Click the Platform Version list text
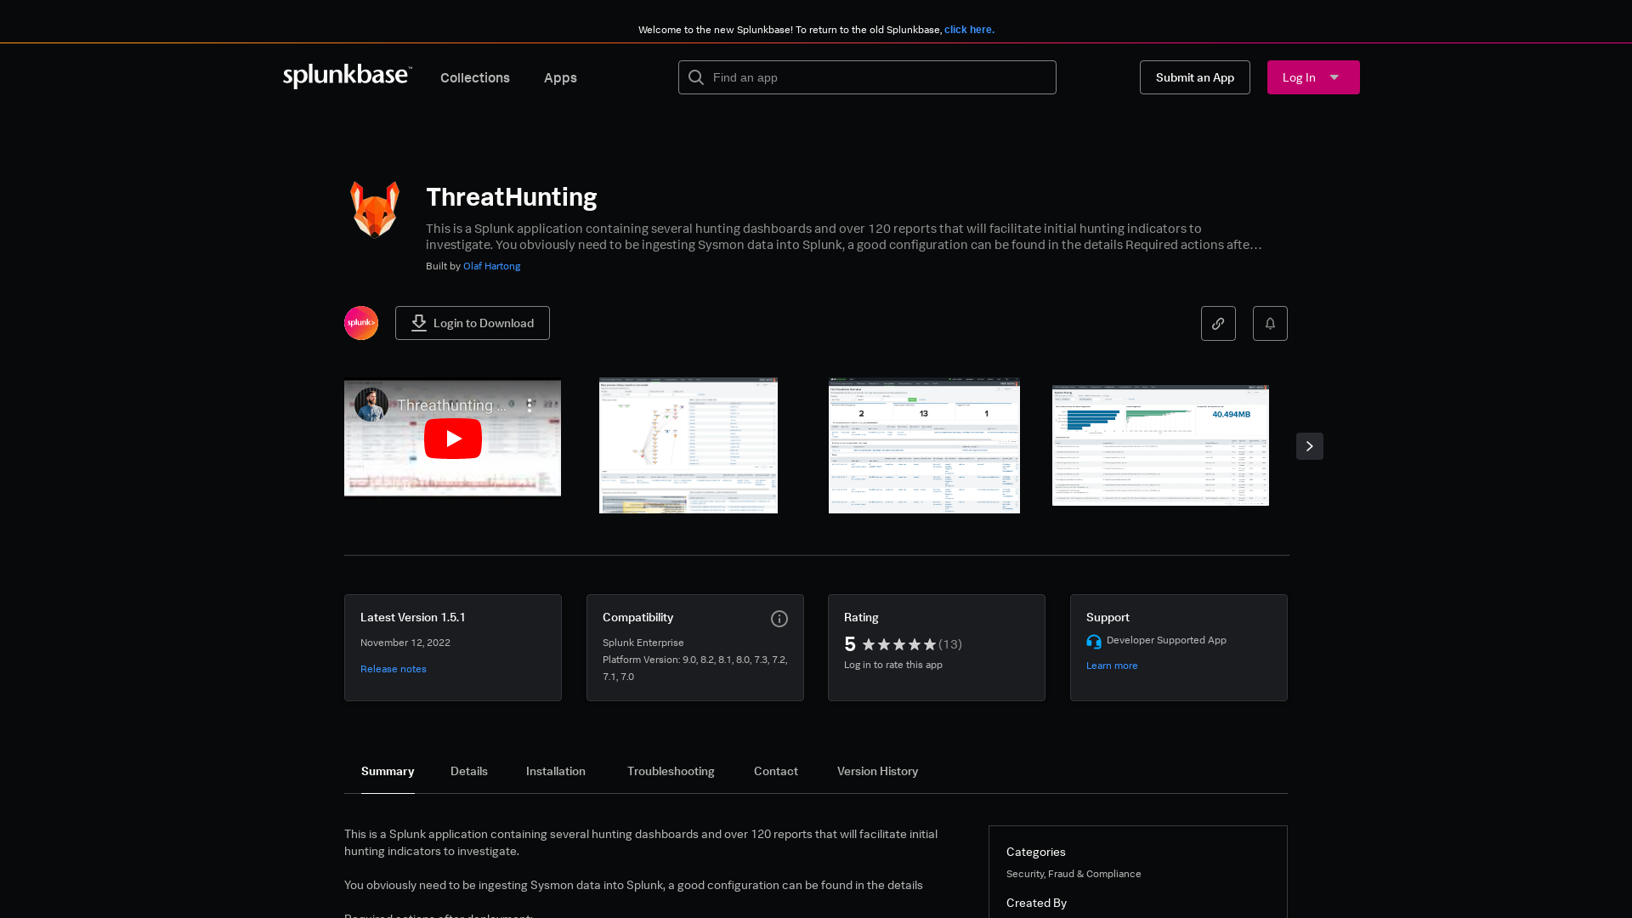1632x918 pixels. [x=694, y=668]
